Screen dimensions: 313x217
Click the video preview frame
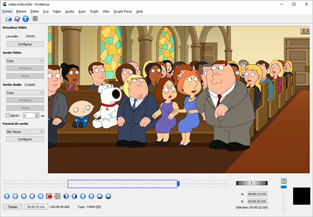[178, 100]
